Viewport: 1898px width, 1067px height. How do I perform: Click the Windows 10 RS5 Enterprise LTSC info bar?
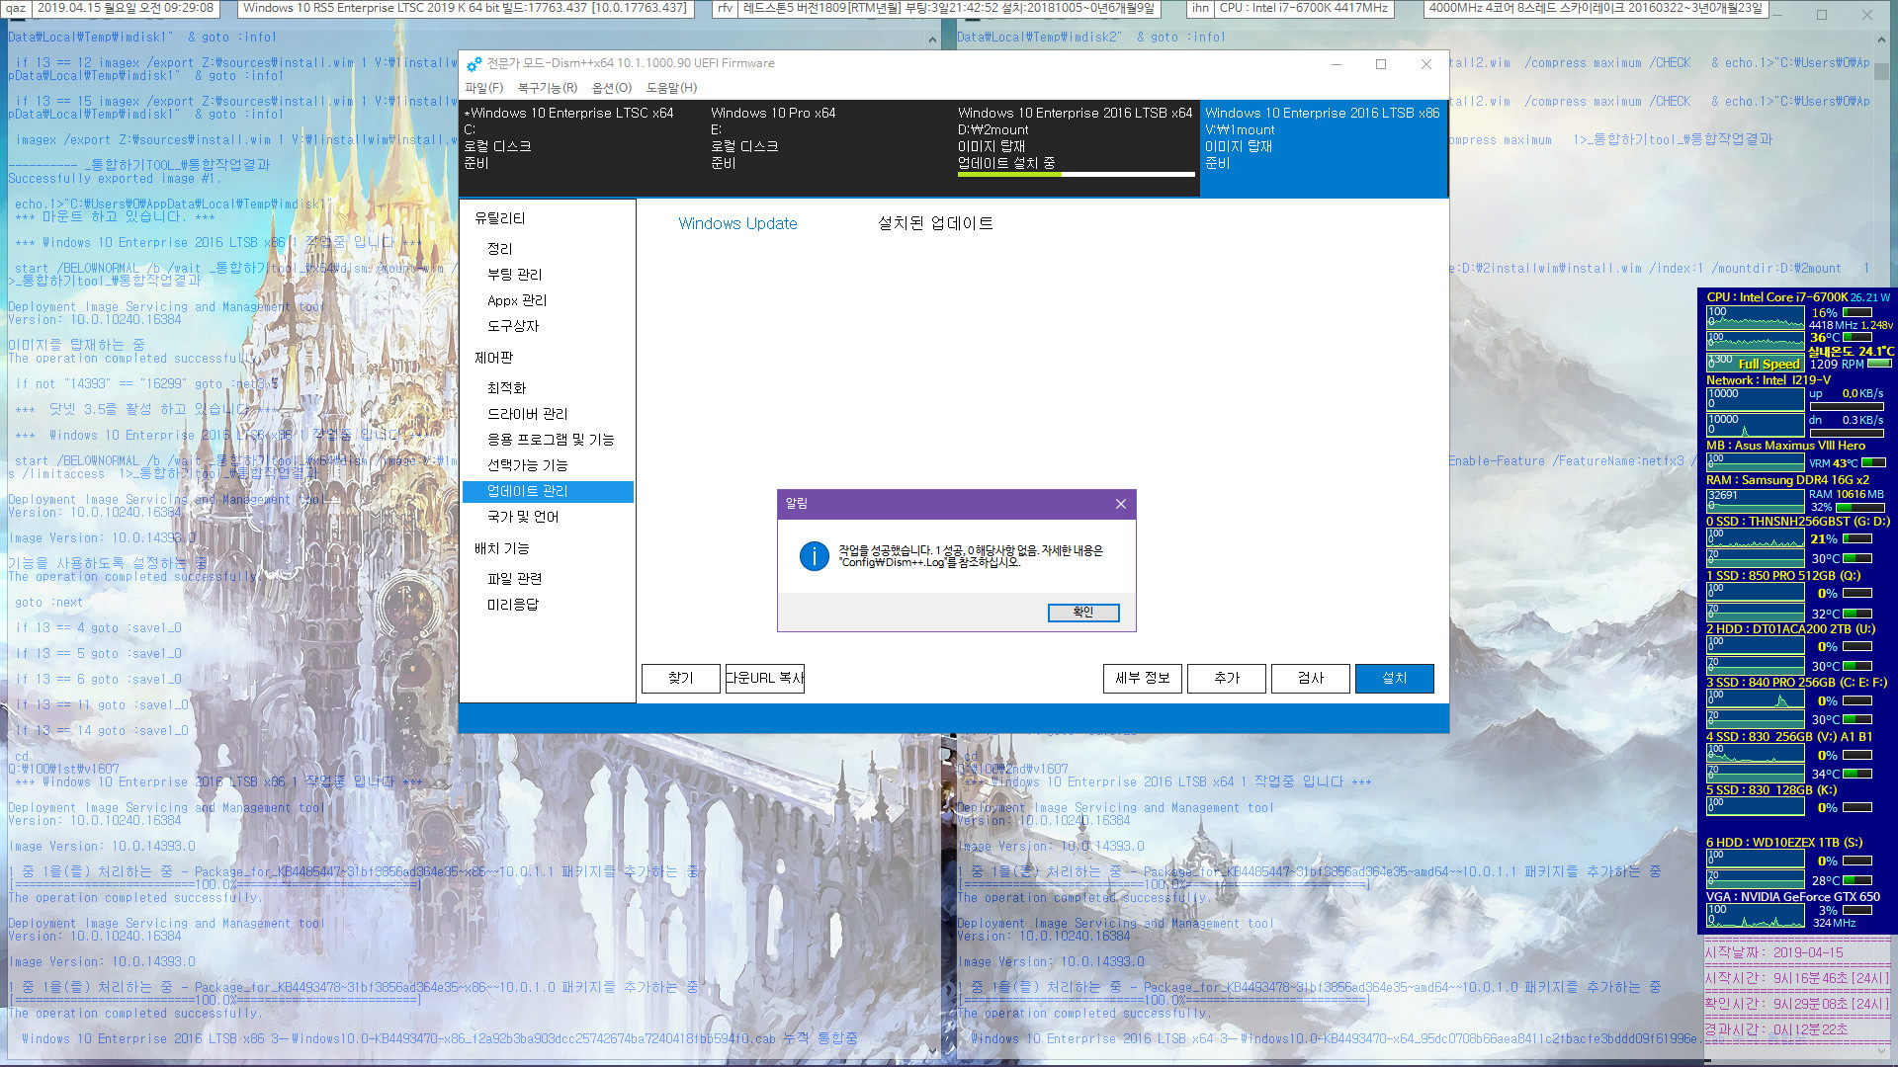(x=465, y=8)
